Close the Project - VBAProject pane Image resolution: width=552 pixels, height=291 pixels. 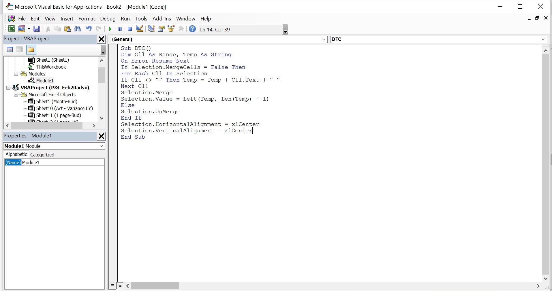(101, 39)
